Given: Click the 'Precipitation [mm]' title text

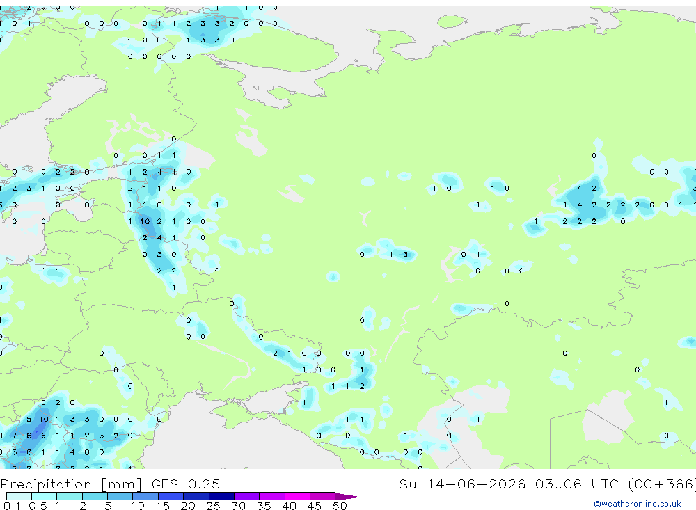Looking at the screenshot, I should point(71,484).
